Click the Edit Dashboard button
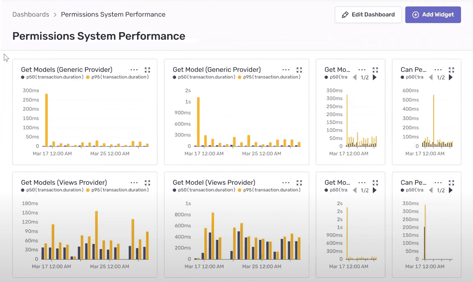Viewport: 473px width, 282px height. pos(368,15)
